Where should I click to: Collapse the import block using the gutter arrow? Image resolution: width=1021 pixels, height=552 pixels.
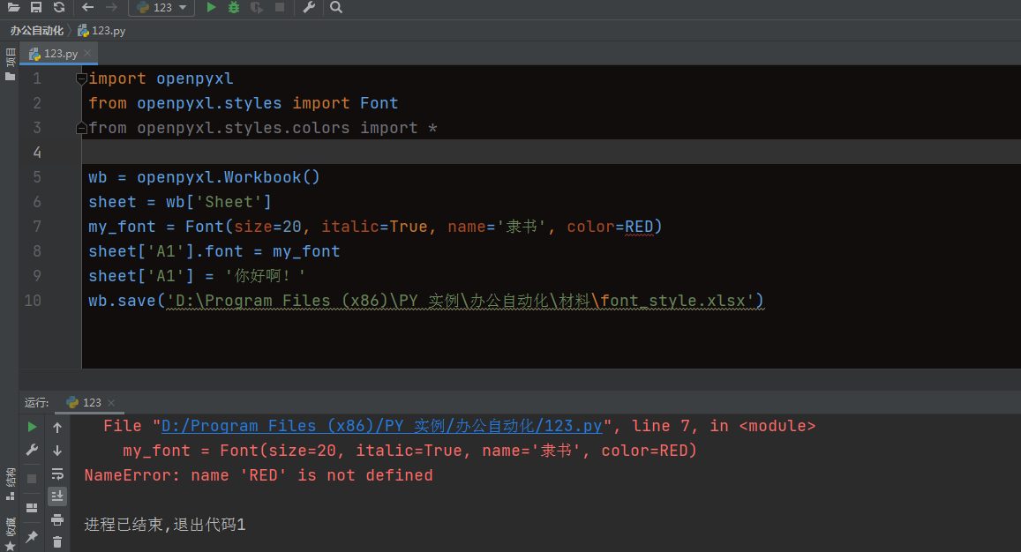click(79, 78)
